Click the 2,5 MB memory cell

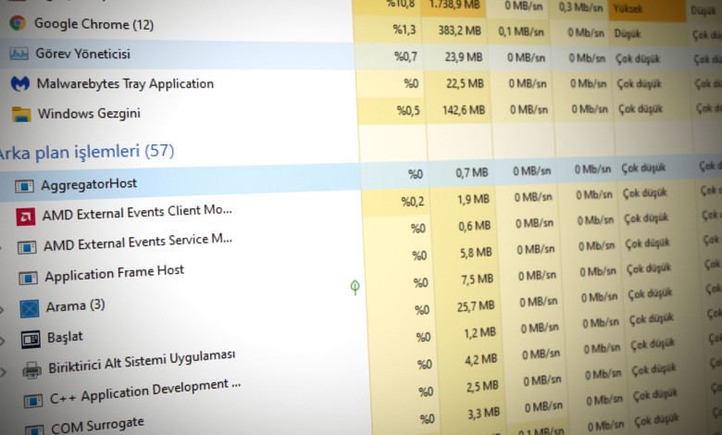coord(482,385)
